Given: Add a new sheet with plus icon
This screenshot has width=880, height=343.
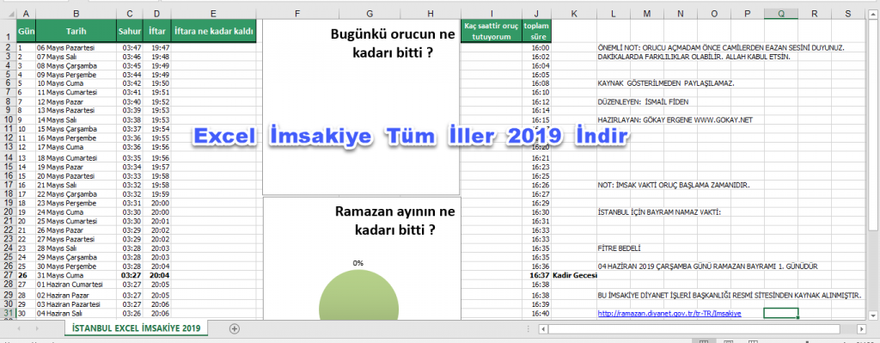Looking at the screenshot, I should click(x=235, y=328).
